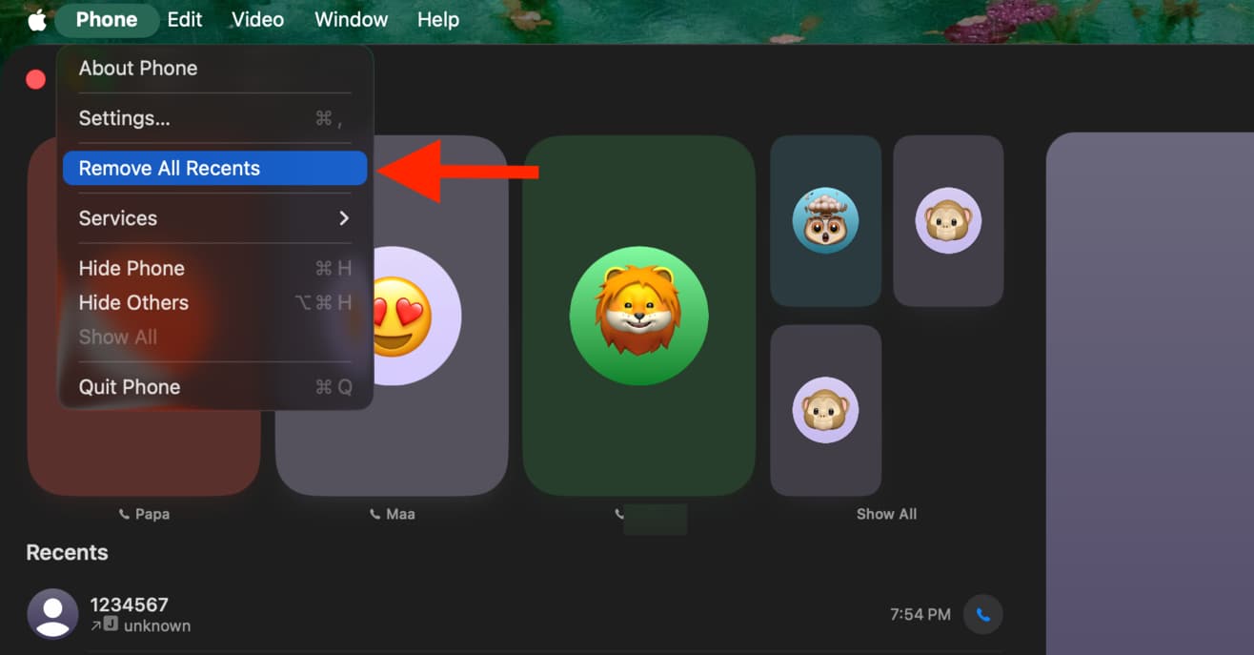Open the Video menu in menu bar
The height and width of the screenshot is (655, 1254).
click(x=257, y=20)
